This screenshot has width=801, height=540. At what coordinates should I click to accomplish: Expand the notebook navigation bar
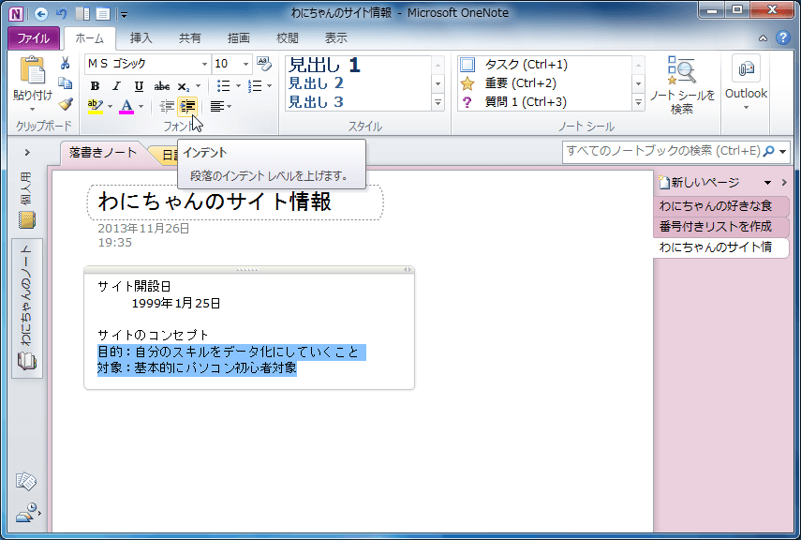[x=27, y=153]
